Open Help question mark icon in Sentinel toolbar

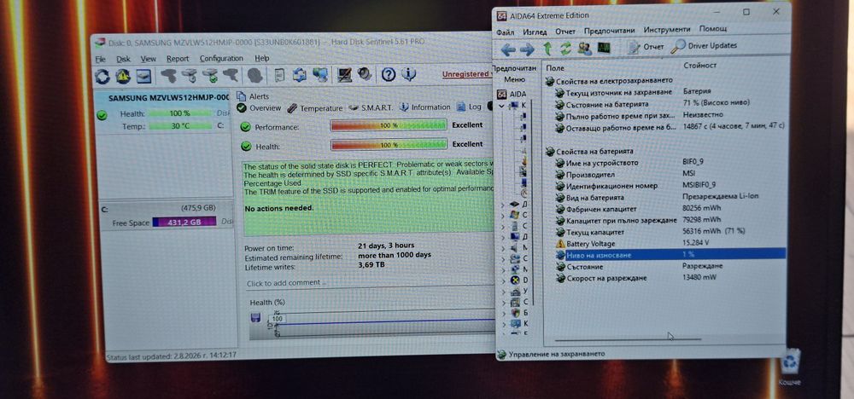pos(389,74)
